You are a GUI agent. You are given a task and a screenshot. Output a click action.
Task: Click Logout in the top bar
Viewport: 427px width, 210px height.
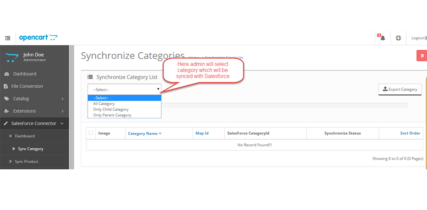coord(418,38)
